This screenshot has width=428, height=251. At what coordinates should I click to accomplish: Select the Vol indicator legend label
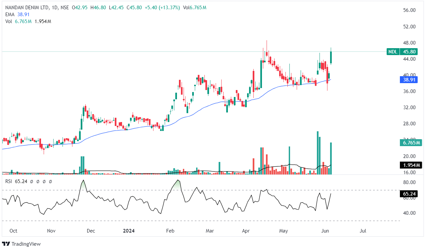point(8,21)
